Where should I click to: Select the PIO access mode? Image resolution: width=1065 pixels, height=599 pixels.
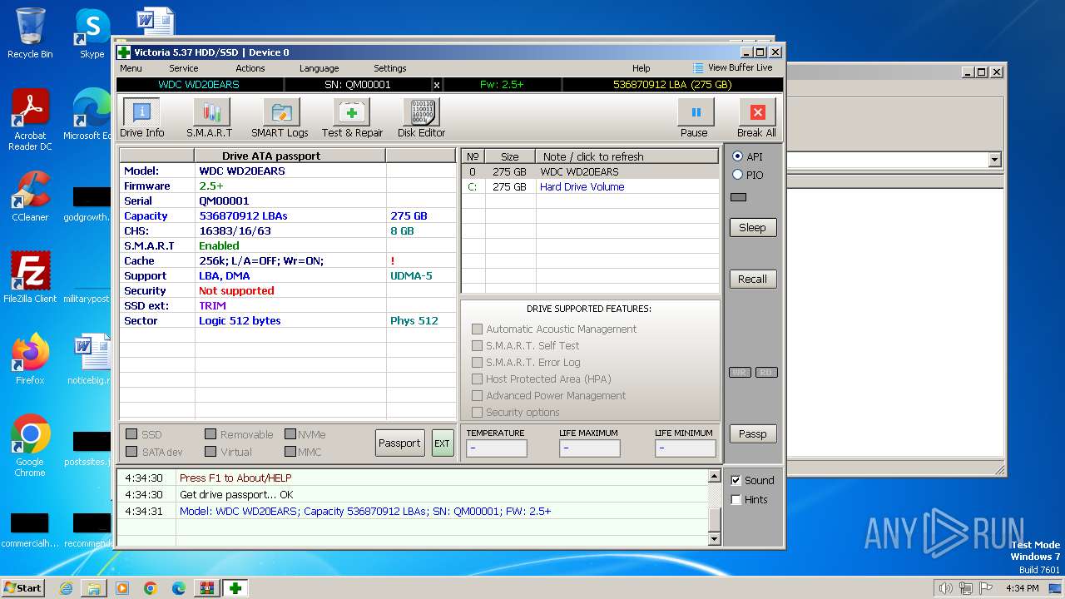pos(737,175)
